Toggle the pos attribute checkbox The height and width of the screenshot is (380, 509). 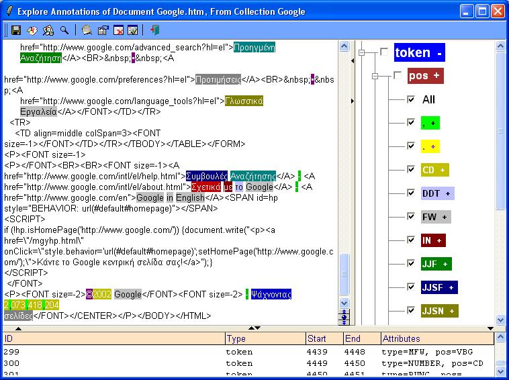(398, 76)
